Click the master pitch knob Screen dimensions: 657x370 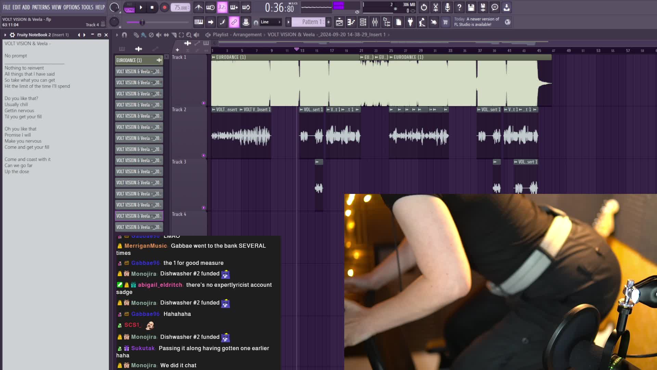click(x=114, y=22)
